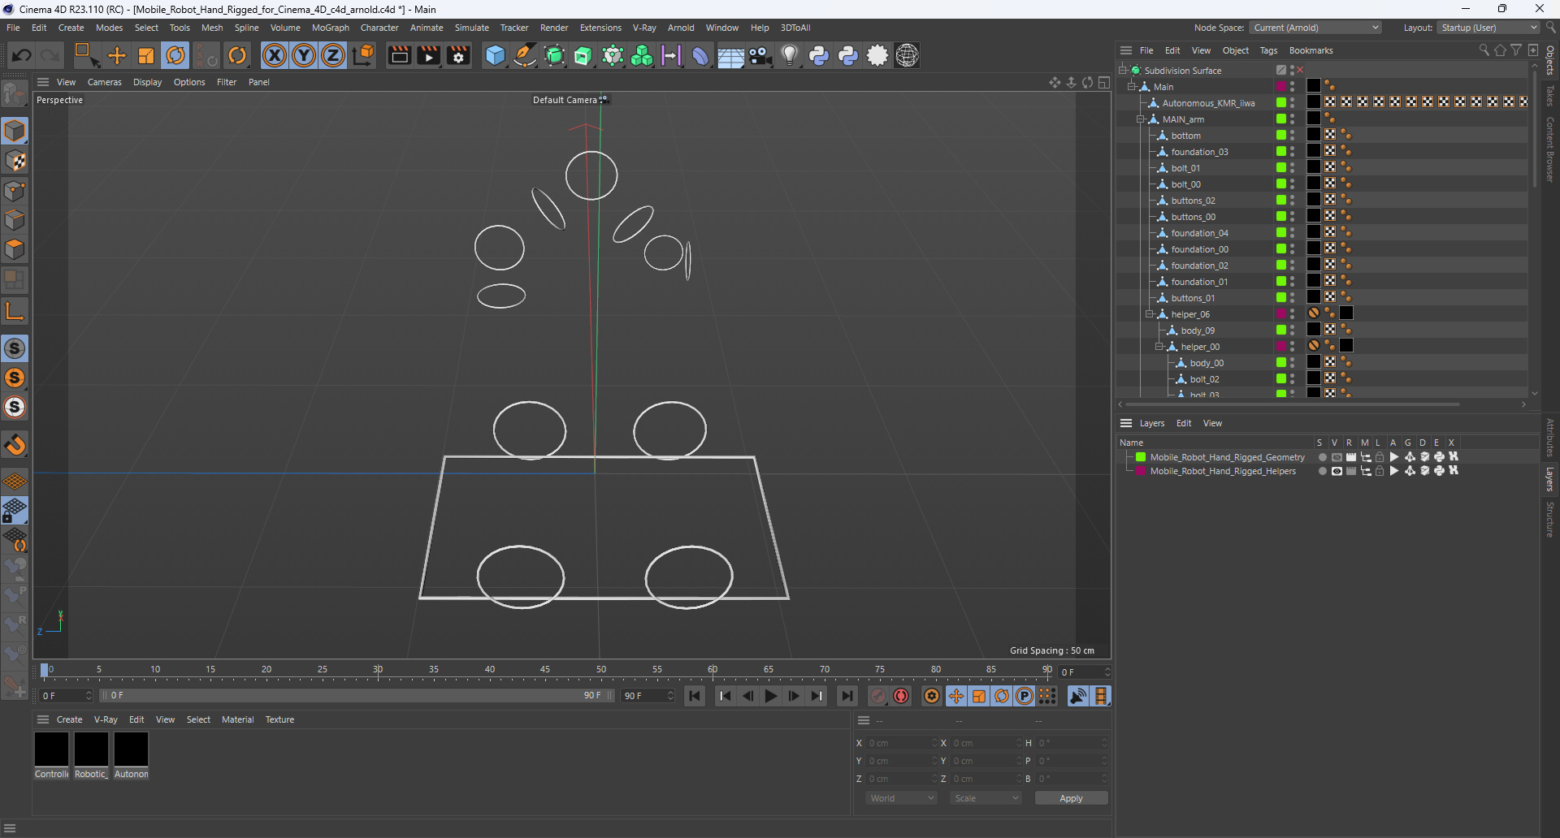1560x838 pixels.
Task: Add a light object bulb icon
Action: 789,55
